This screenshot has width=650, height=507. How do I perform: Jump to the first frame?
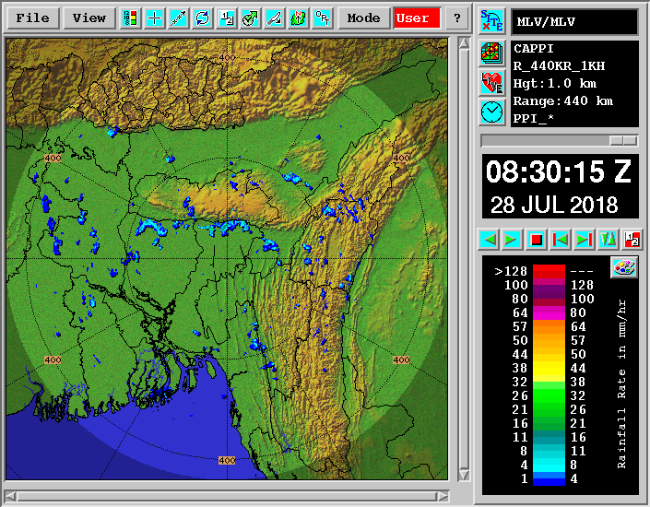(560, 240)
